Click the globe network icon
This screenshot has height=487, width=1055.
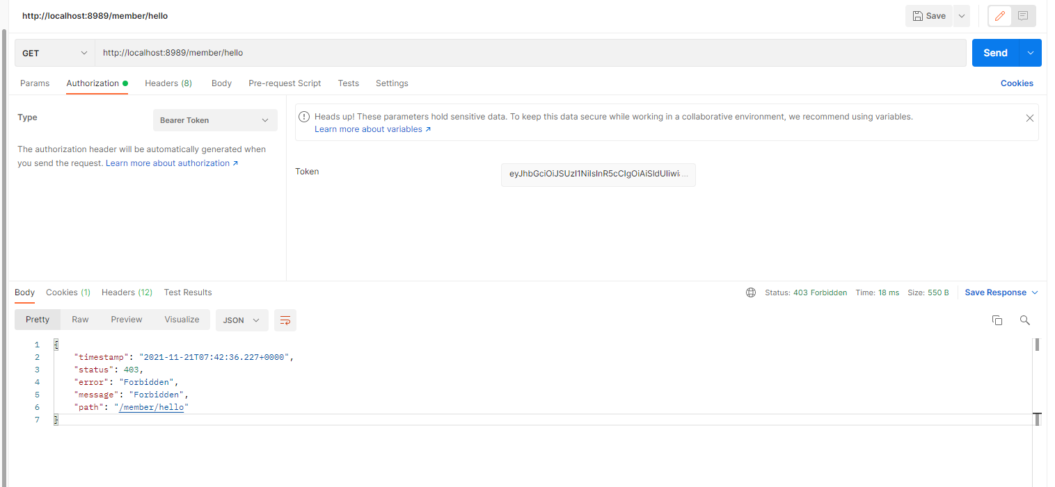pos(751,292)
